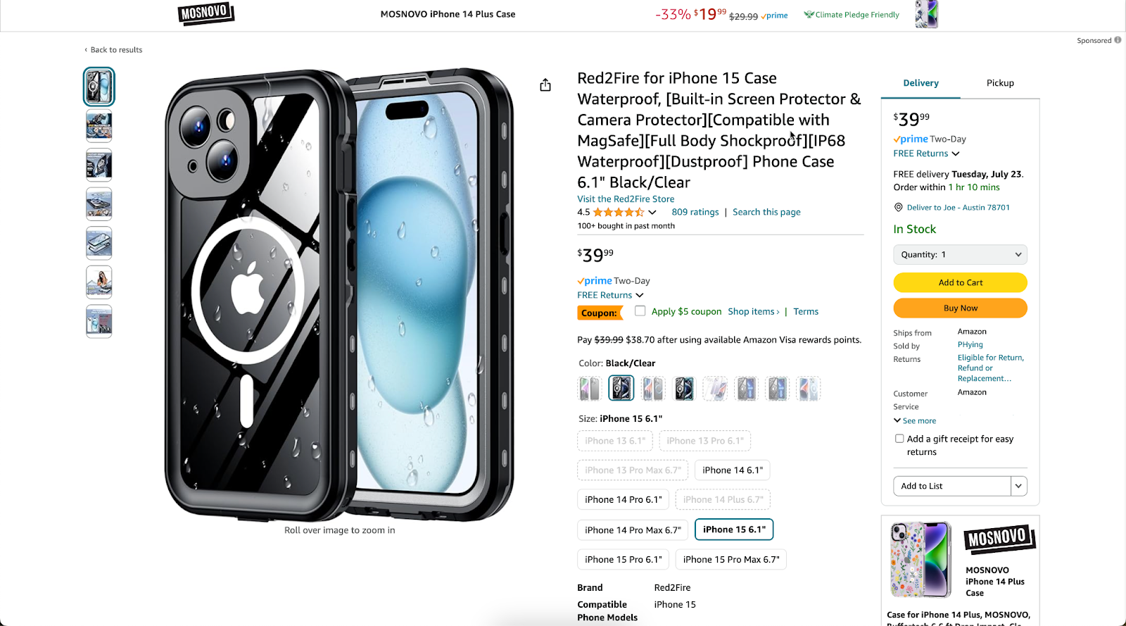Image resolution: width=1126 pixels, height=626 pixels.
Task: Click the share icon
Action: click(x=545, y=84)
